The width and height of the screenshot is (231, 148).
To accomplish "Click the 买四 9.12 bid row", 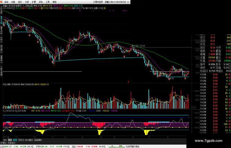I will (x=215, y=41).
